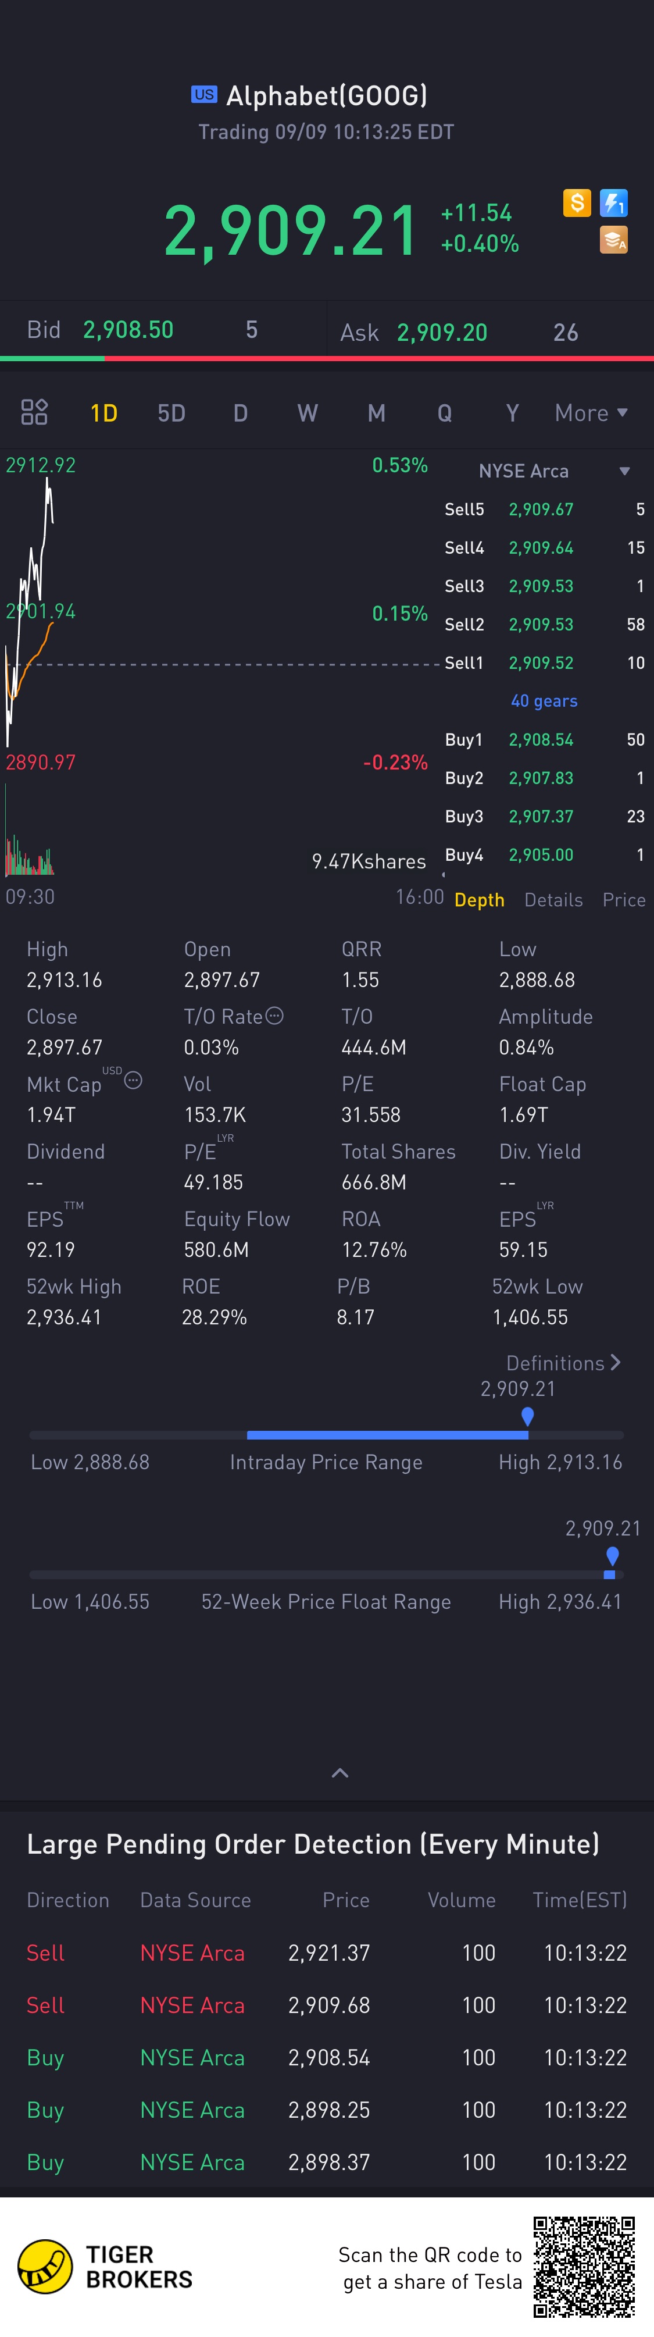Open the NYSE Arca exchange dropdown

(x=553, y=471)
